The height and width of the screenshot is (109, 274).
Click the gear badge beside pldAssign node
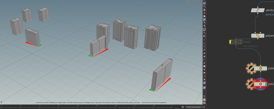[251, 68]
